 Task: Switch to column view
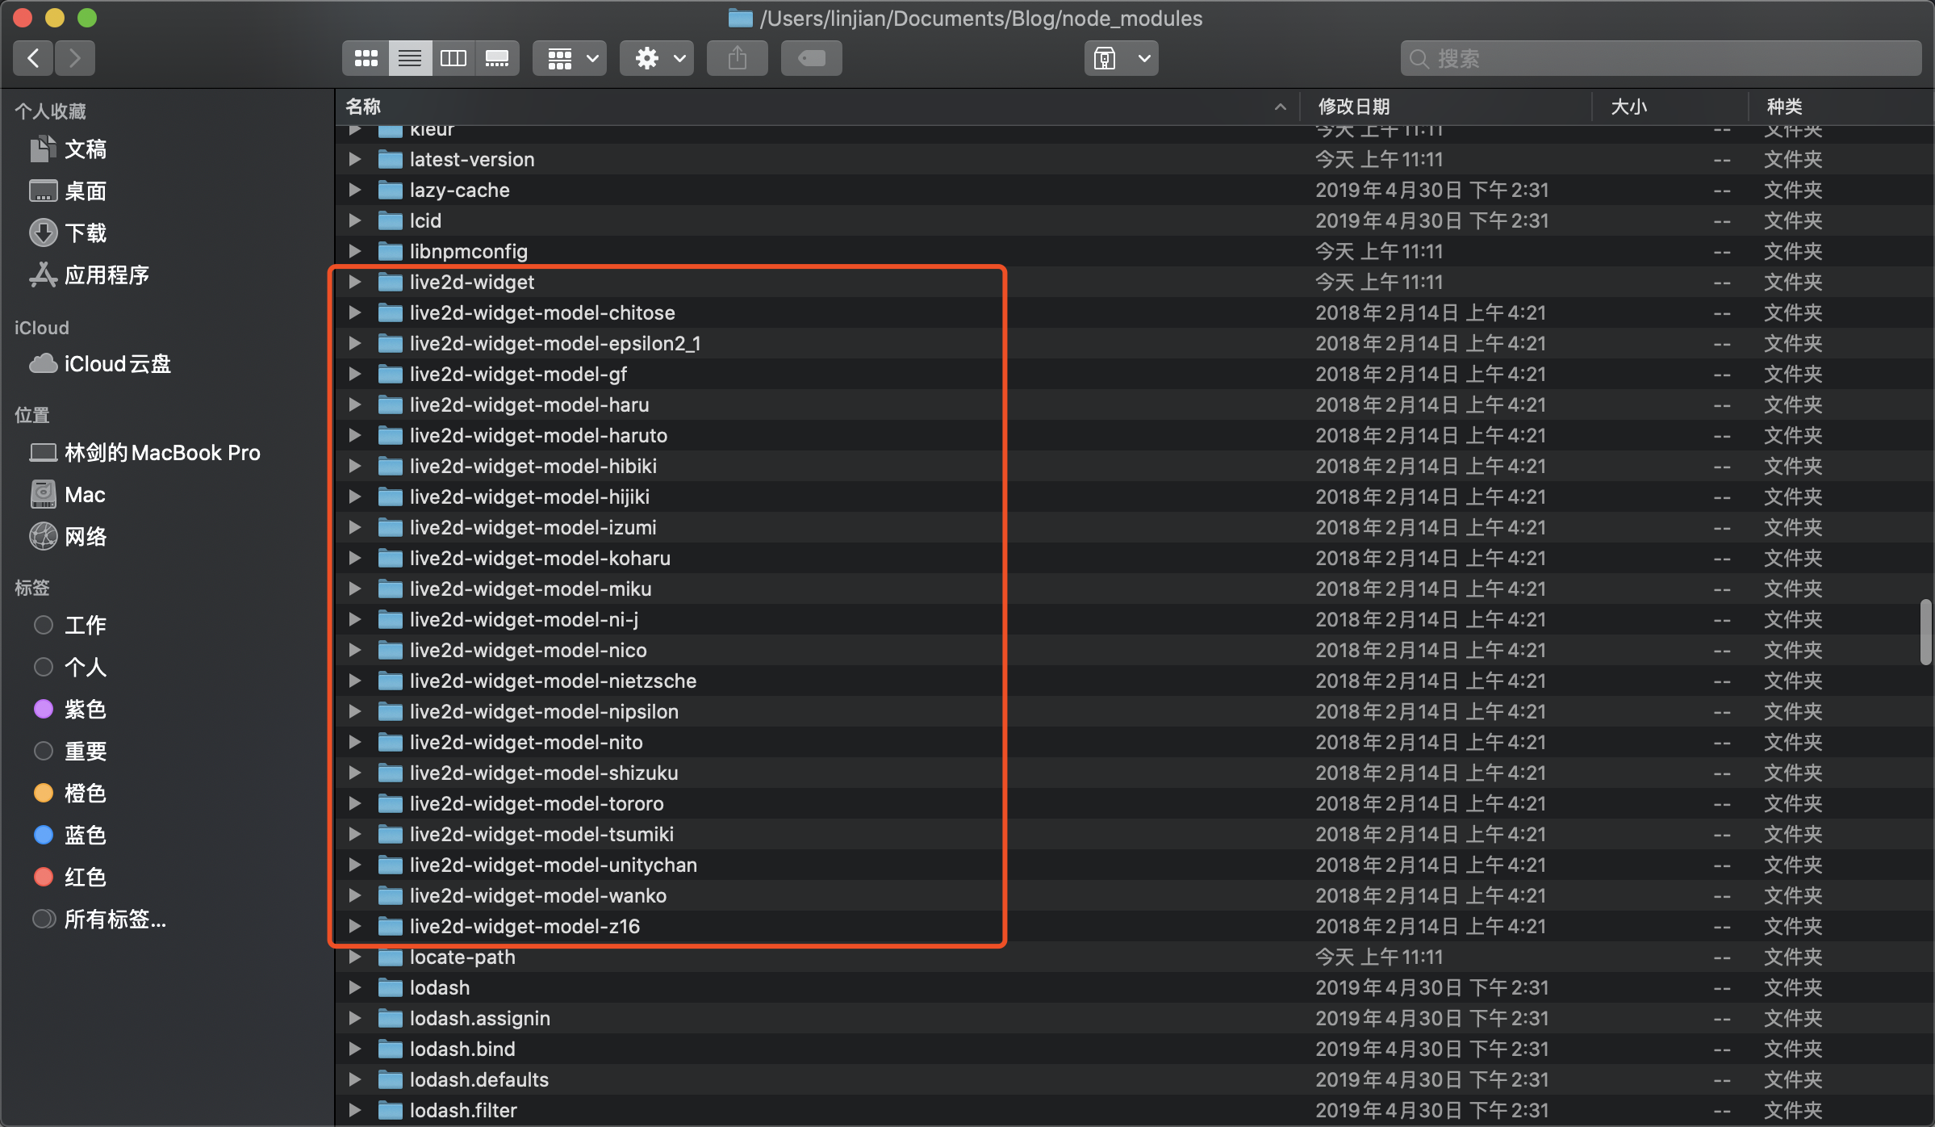coord(453,58)
